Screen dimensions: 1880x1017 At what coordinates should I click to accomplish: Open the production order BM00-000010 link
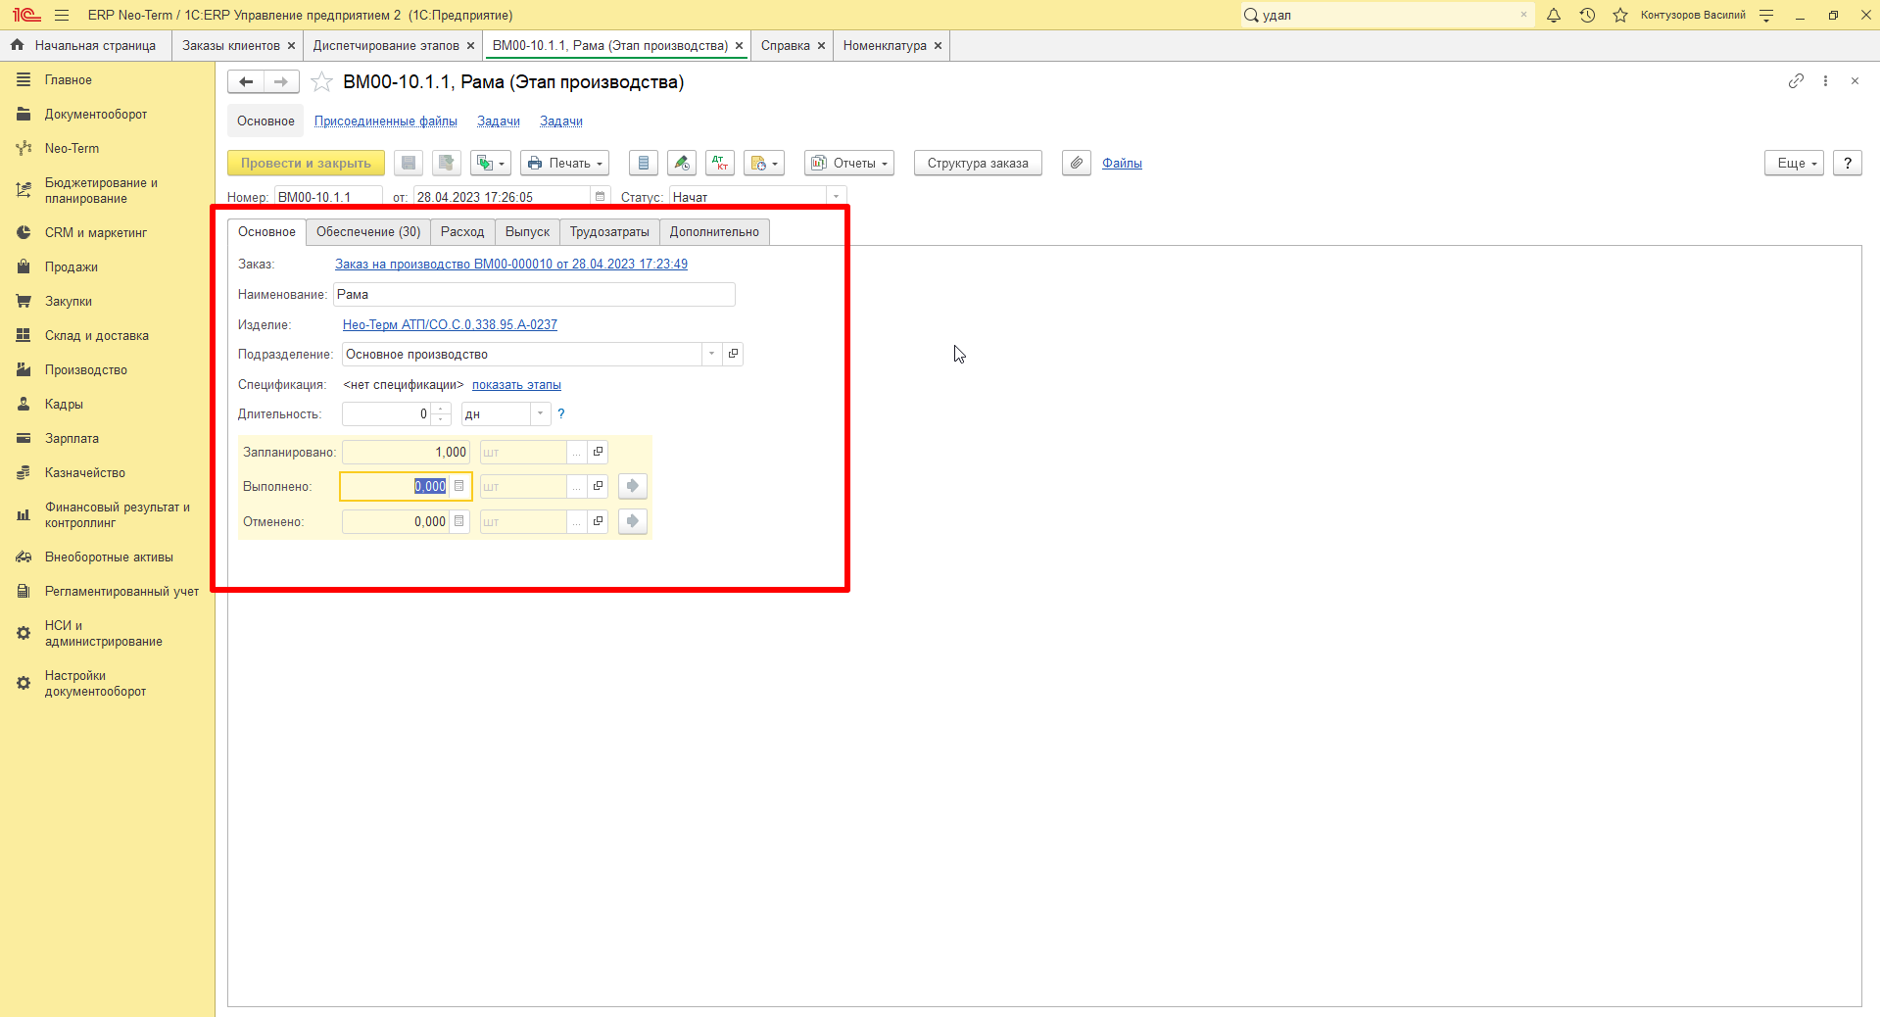point(511,265)
